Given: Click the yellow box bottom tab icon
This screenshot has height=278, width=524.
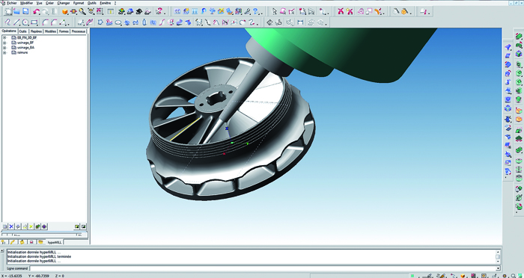Looking at the screenshot, I should pyautogui.click(x=22, y=242).
